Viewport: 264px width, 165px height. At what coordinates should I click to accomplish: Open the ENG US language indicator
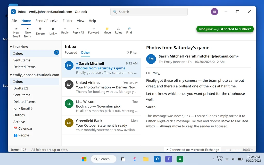pos(220,159)
